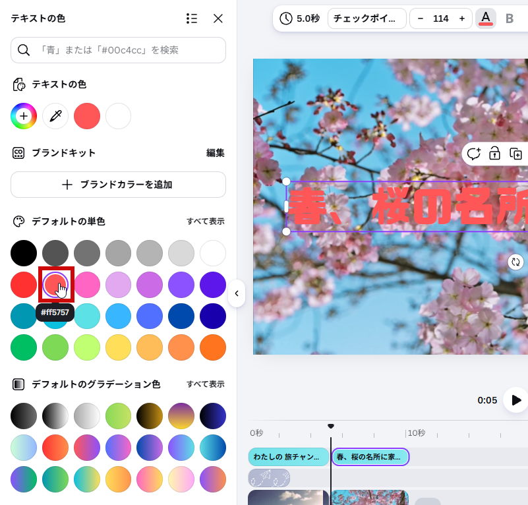Toggle bold formatting
Screen dimensions: 528x505
click(510, 18)
